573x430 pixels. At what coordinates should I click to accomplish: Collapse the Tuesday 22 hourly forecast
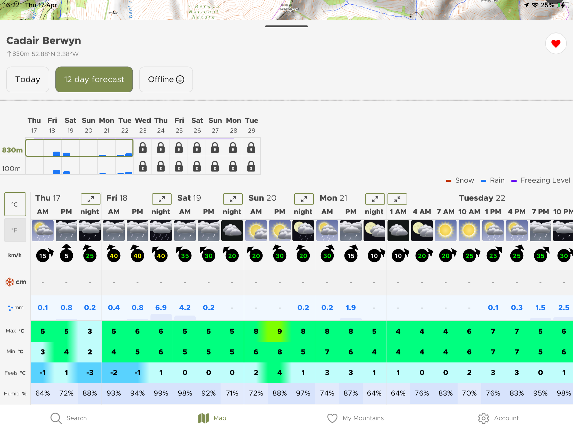(x=397, y=199)
